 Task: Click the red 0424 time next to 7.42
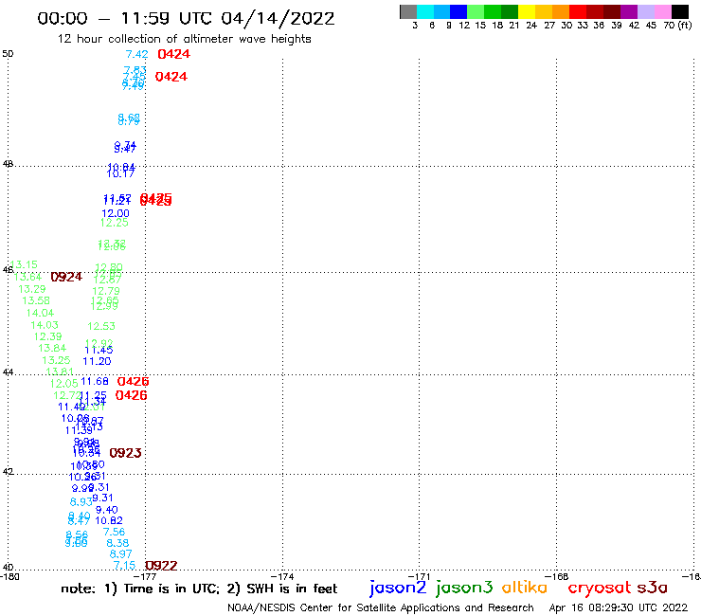pyautogui.click(x=174, y=54)
